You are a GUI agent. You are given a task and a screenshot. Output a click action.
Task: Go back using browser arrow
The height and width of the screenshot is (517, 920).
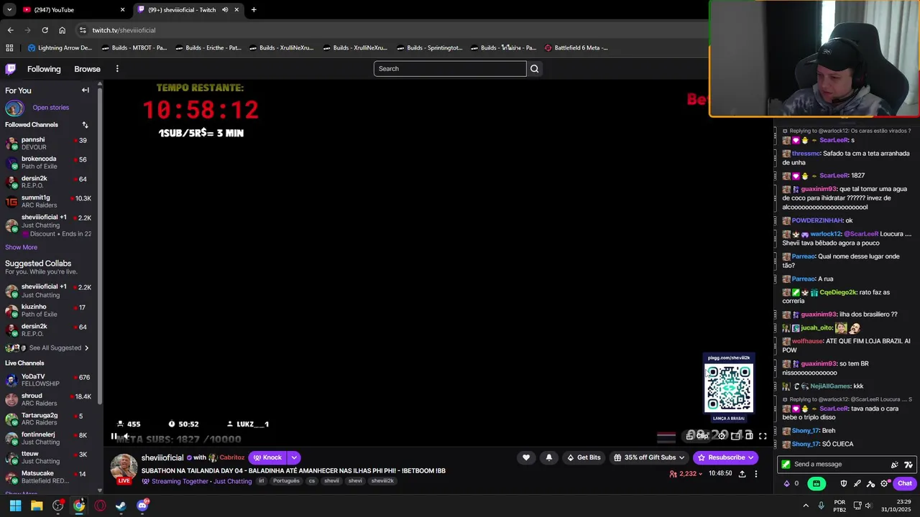10,30
